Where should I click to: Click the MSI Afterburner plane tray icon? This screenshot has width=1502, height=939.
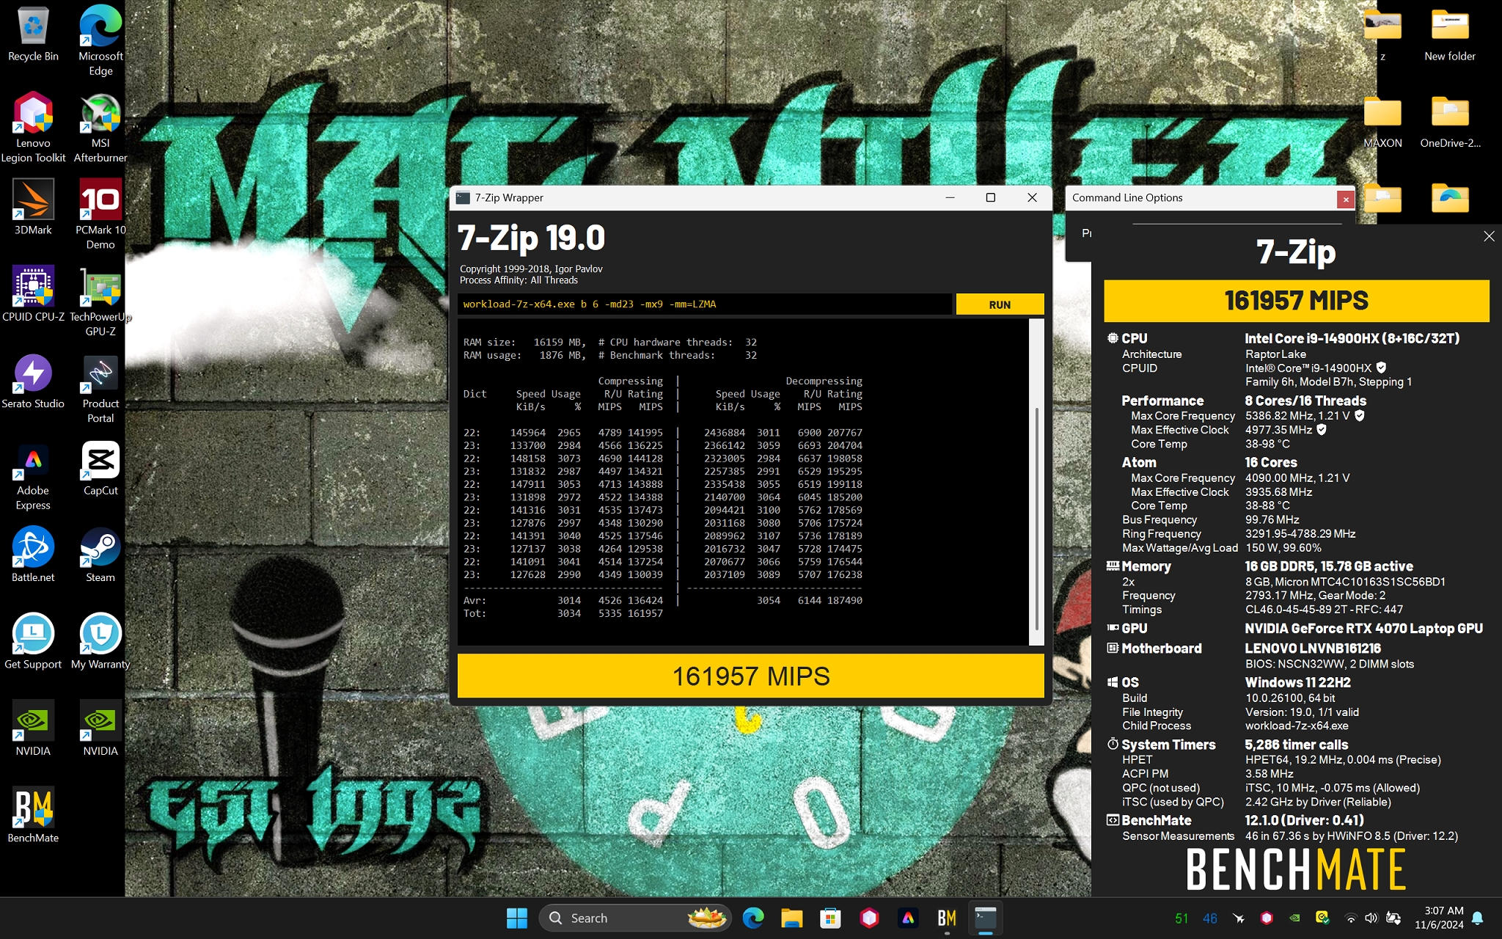(x=1239, y=918)
